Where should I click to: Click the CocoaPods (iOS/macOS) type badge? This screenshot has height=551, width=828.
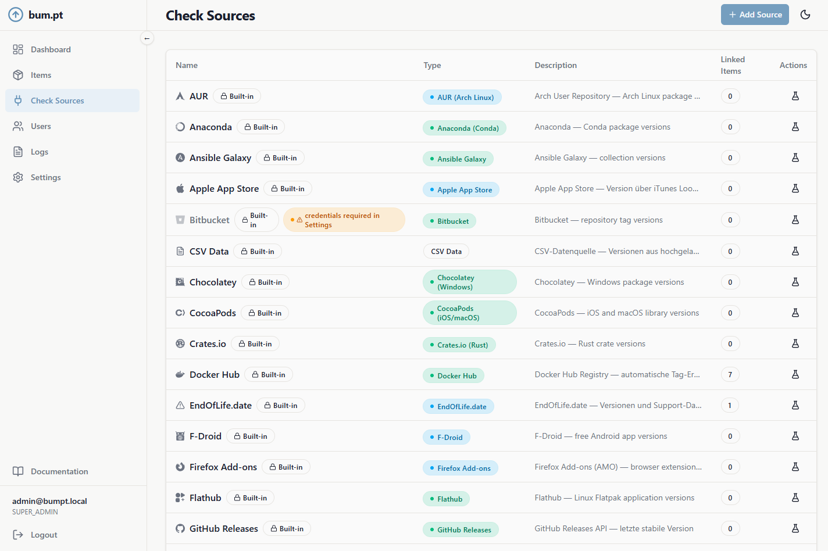[470, 313]
